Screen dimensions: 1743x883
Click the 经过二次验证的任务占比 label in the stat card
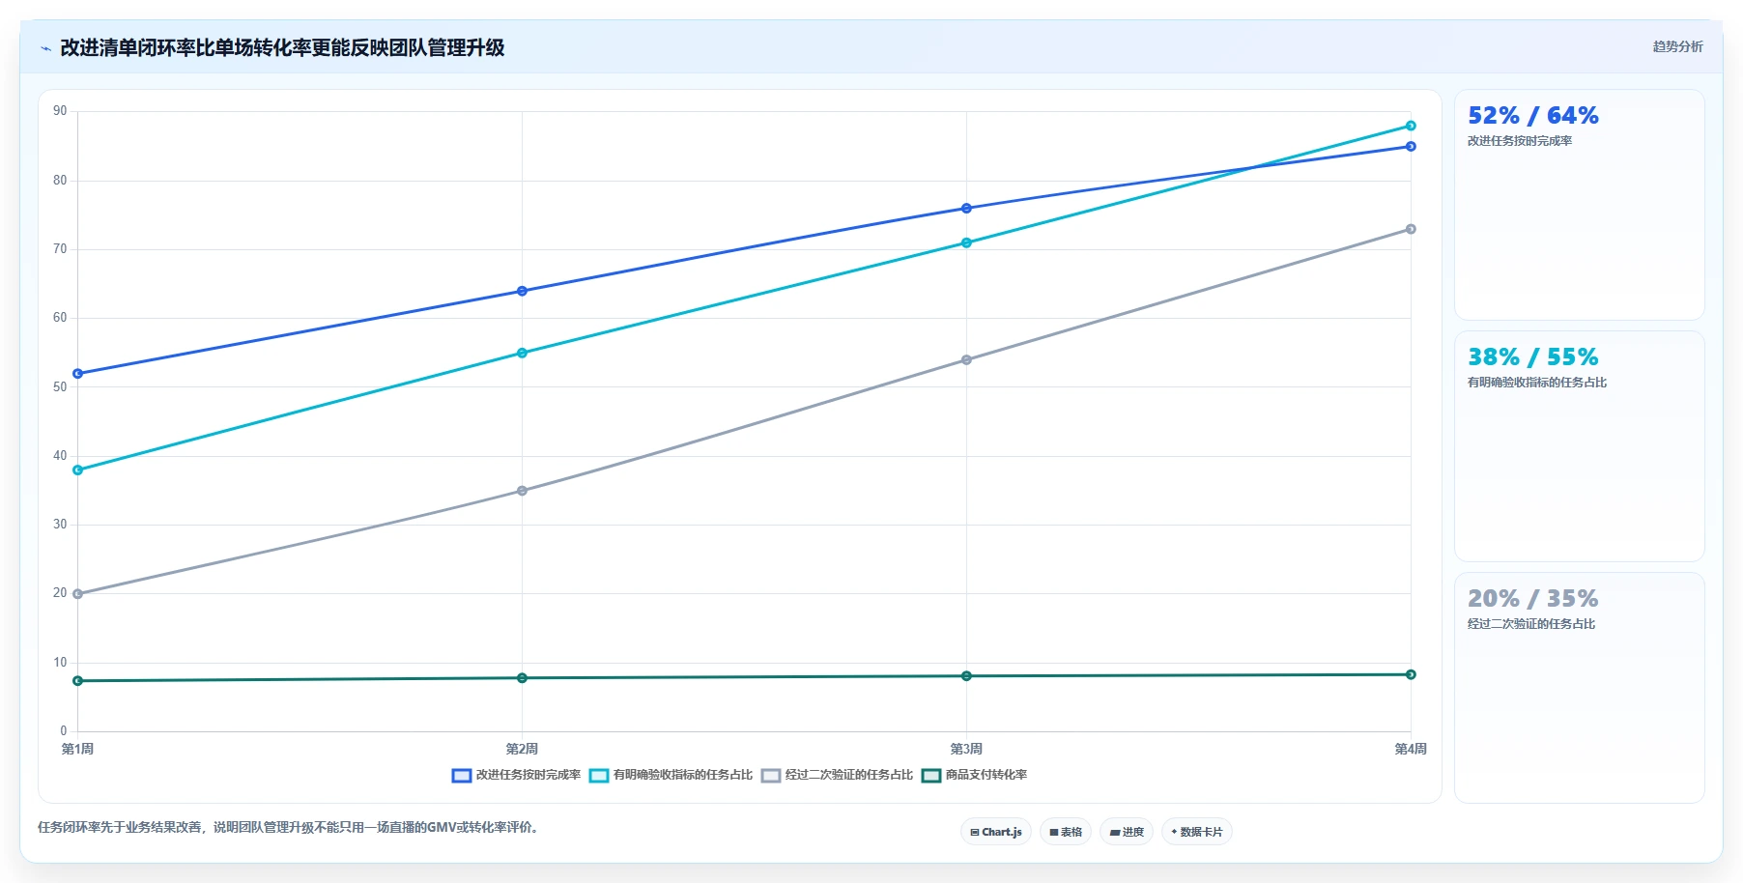pyautogui.click(x=1531, y=624)
